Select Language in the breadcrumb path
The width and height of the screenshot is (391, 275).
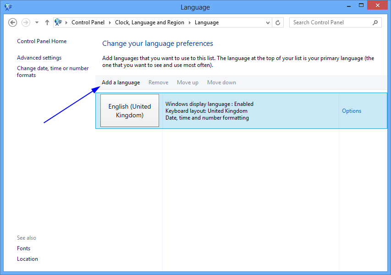coord(207,22)
